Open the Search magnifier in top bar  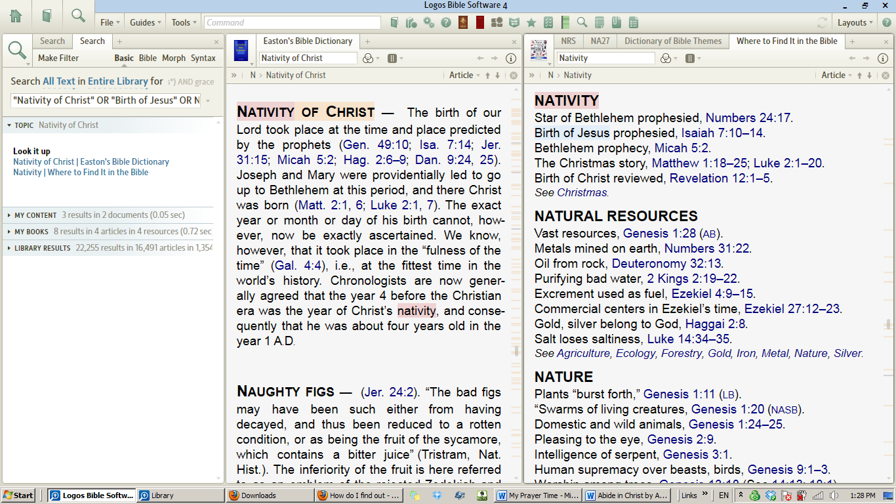click(x=78, y=16)
